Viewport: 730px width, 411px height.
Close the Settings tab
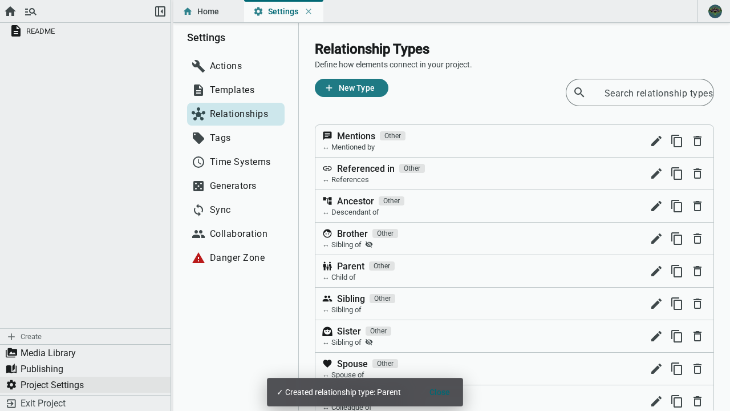tap(309, 11)
